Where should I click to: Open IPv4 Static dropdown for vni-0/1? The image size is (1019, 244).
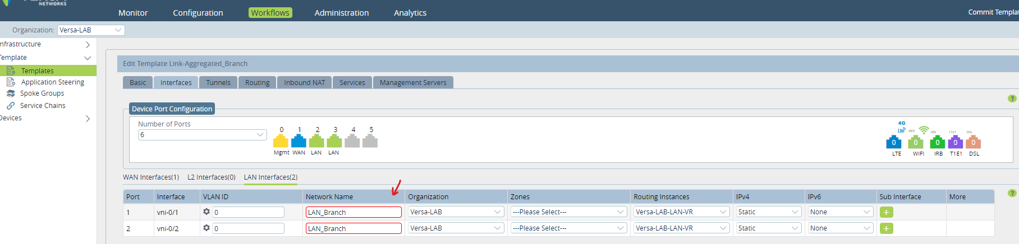click(769, 212)
